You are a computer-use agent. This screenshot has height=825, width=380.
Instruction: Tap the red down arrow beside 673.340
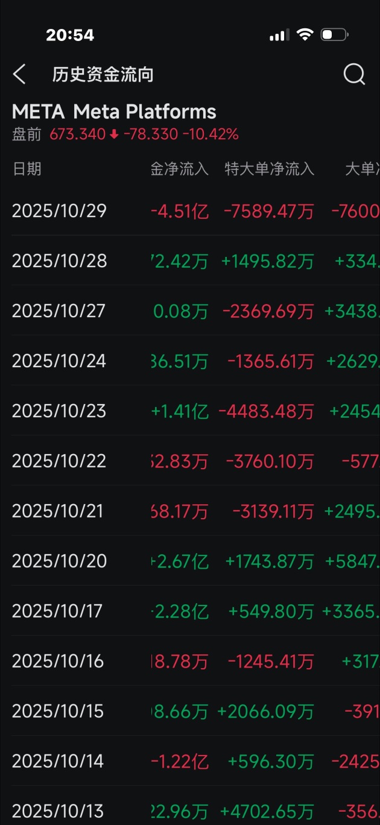114,134
